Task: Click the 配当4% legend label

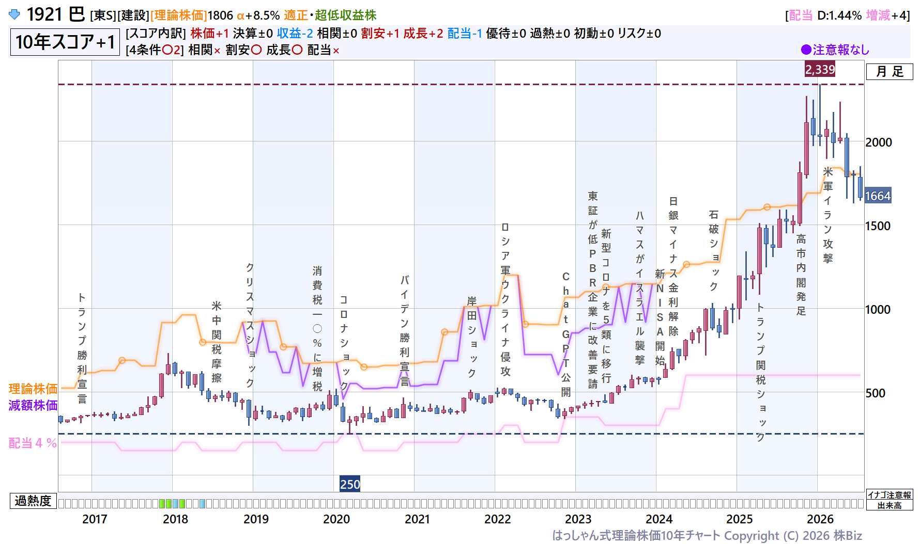Action: [33, 443]
